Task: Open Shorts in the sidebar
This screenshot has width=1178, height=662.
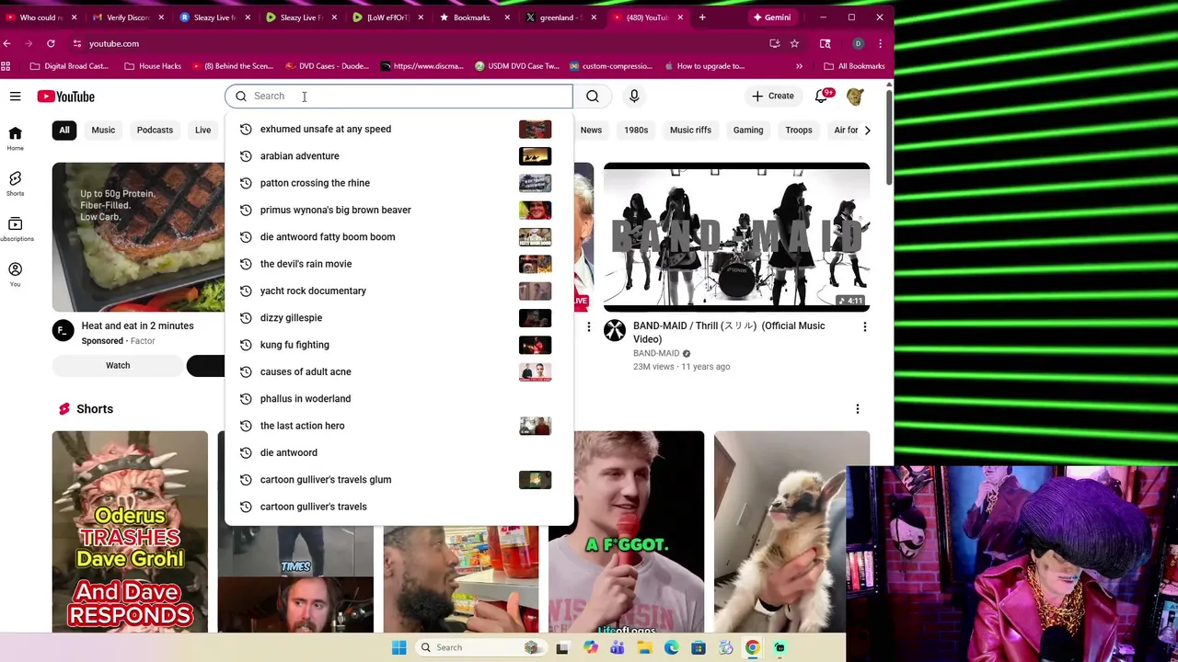Action: [16, 183]
